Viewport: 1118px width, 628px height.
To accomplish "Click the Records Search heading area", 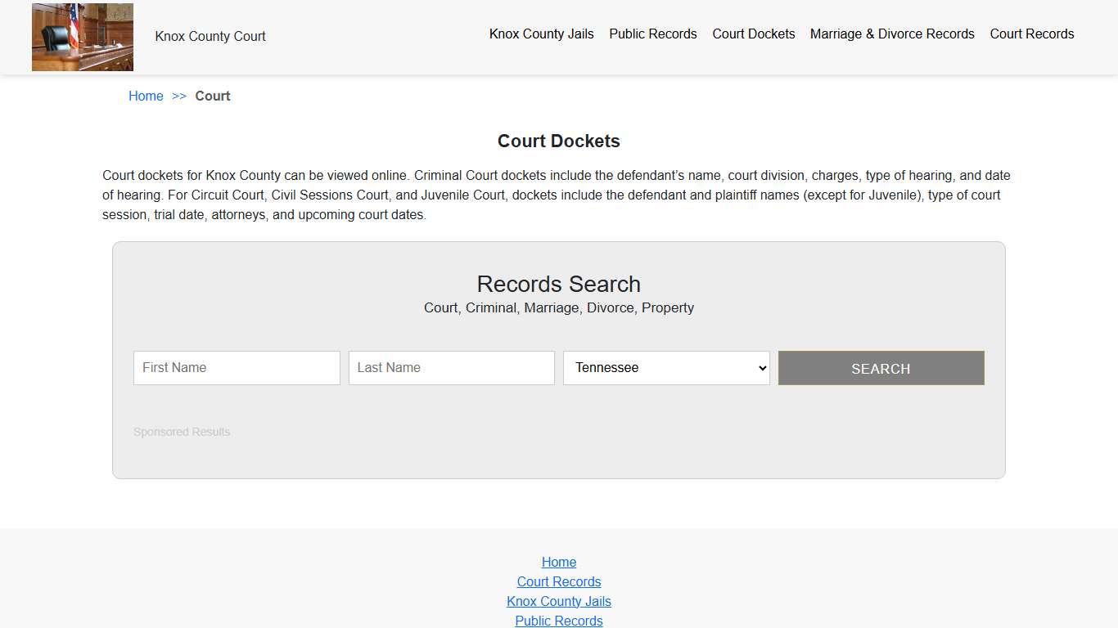I will [x=559, y=284].
